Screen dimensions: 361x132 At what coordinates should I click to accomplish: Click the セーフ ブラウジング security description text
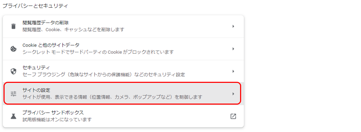coord(104,75)
